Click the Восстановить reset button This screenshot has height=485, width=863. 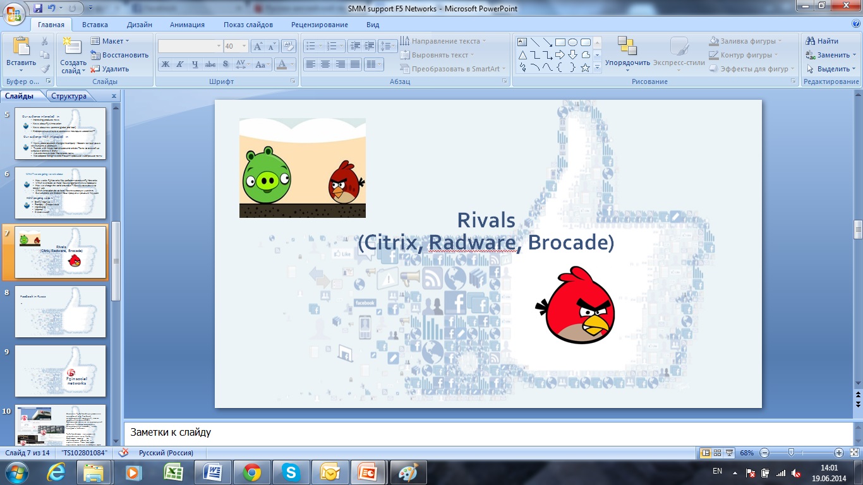coord(119,55)
